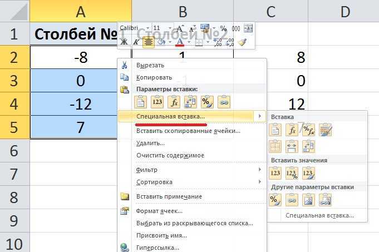Choose 123 Values icon under Параметры вставки
This screenshot has height=252, width=379.
pos(157,102)
